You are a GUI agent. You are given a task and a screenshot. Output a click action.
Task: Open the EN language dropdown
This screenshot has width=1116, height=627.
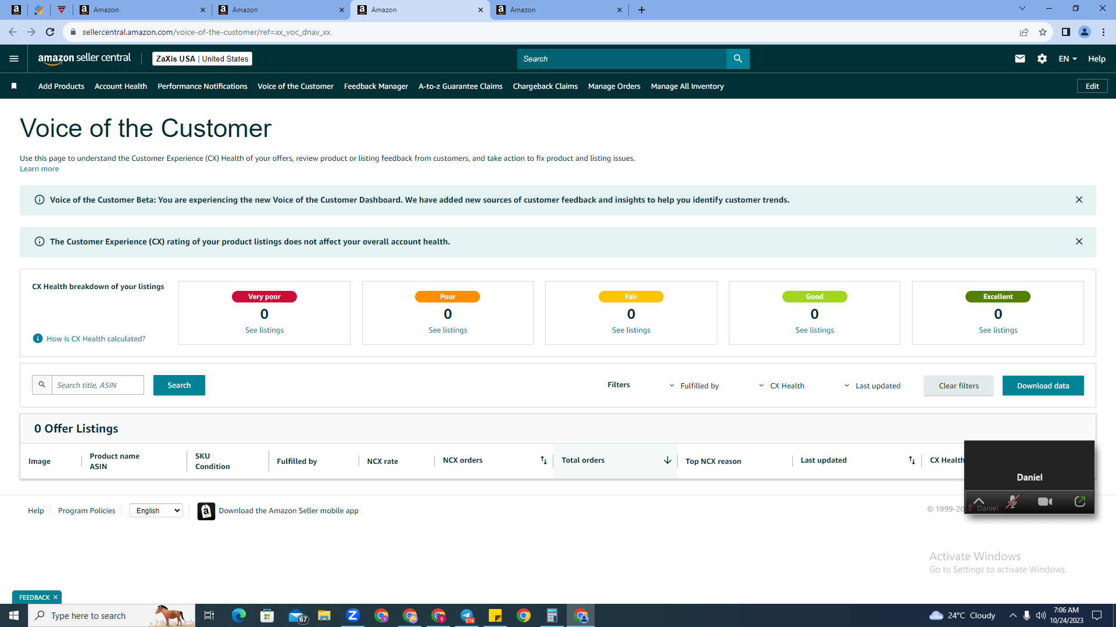(1068, 59)
